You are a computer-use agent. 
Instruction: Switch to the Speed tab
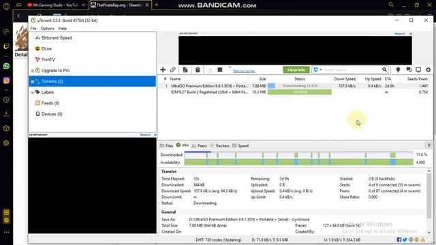[240, 146]
